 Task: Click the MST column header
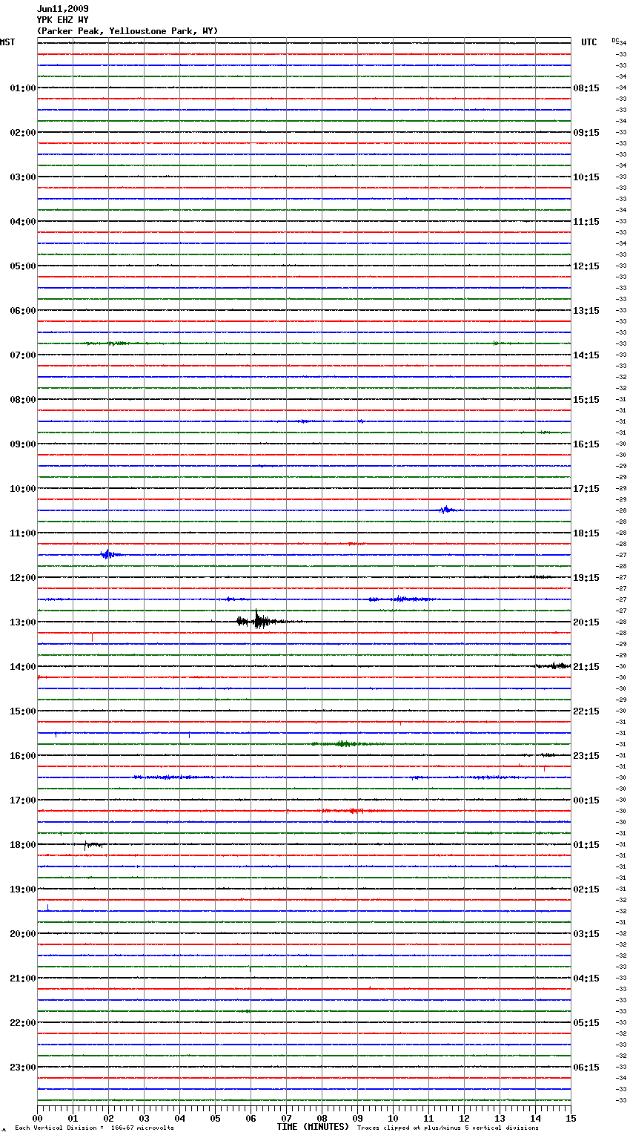tap(7, 42)
